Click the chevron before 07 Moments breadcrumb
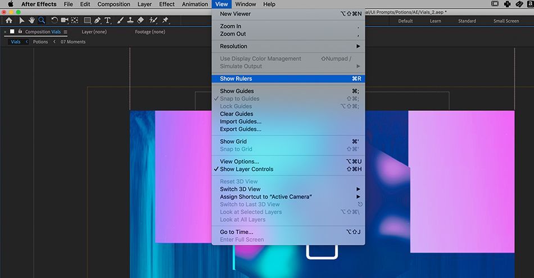Screen dimensions: 534x278 (54, 42)
